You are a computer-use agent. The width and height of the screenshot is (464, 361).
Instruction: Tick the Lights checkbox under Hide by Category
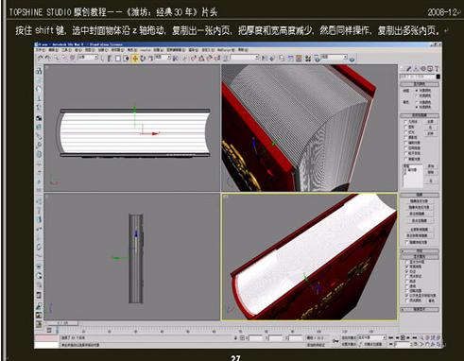pos(405,132)
